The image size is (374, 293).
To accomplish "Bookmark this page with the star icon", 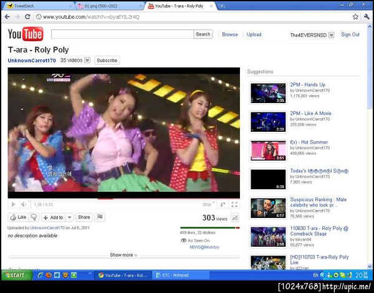I will (355, 17).
